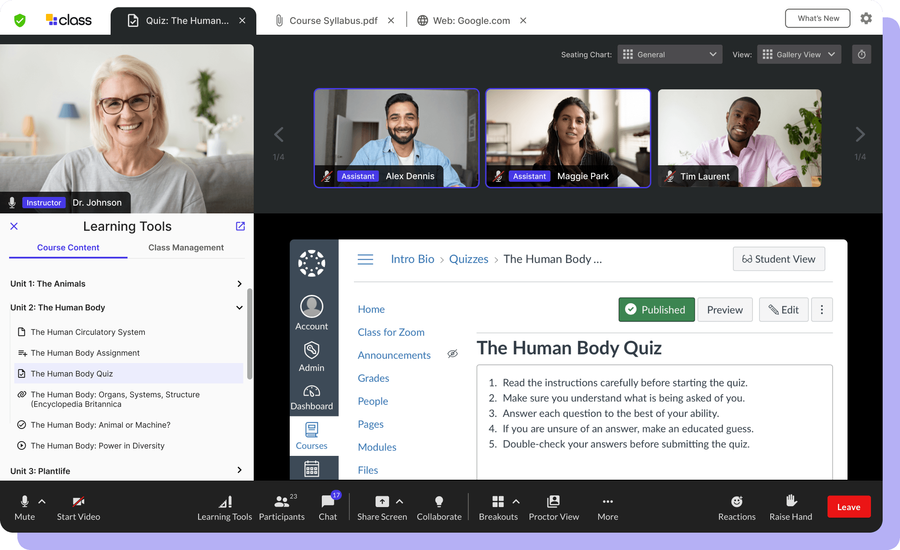900x550 pixels.
Task: Open the Canvas Account menu
Action: pos(311,313)
